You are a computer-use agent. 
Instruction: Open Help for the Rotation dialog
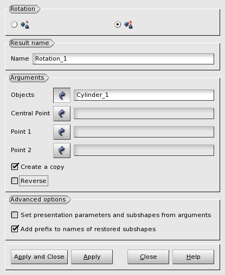click(193, 257)
